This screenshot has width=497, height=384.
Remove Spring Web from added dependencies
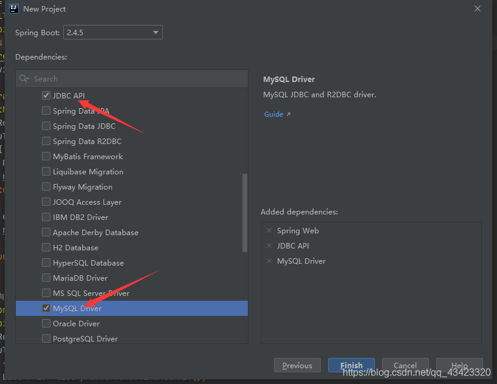(269, 230)
